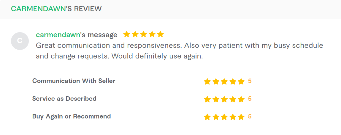Open carmendawn's profile link beside 'message'

58,35
